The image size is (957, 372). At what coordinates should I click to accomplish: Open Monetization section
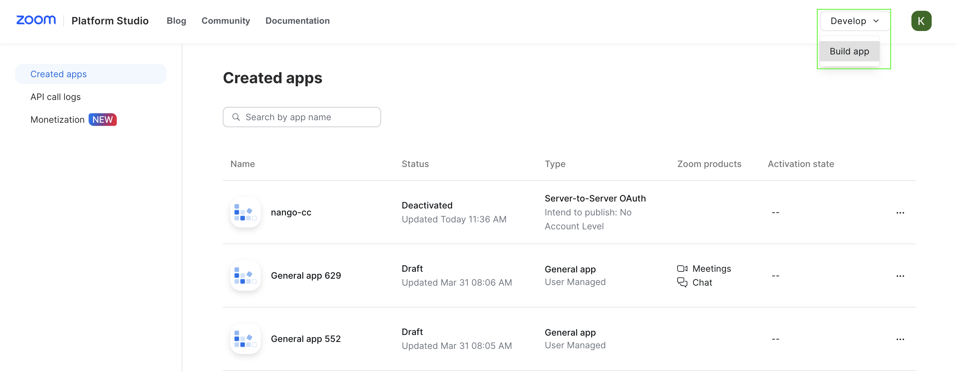click(x=58, y=120)
